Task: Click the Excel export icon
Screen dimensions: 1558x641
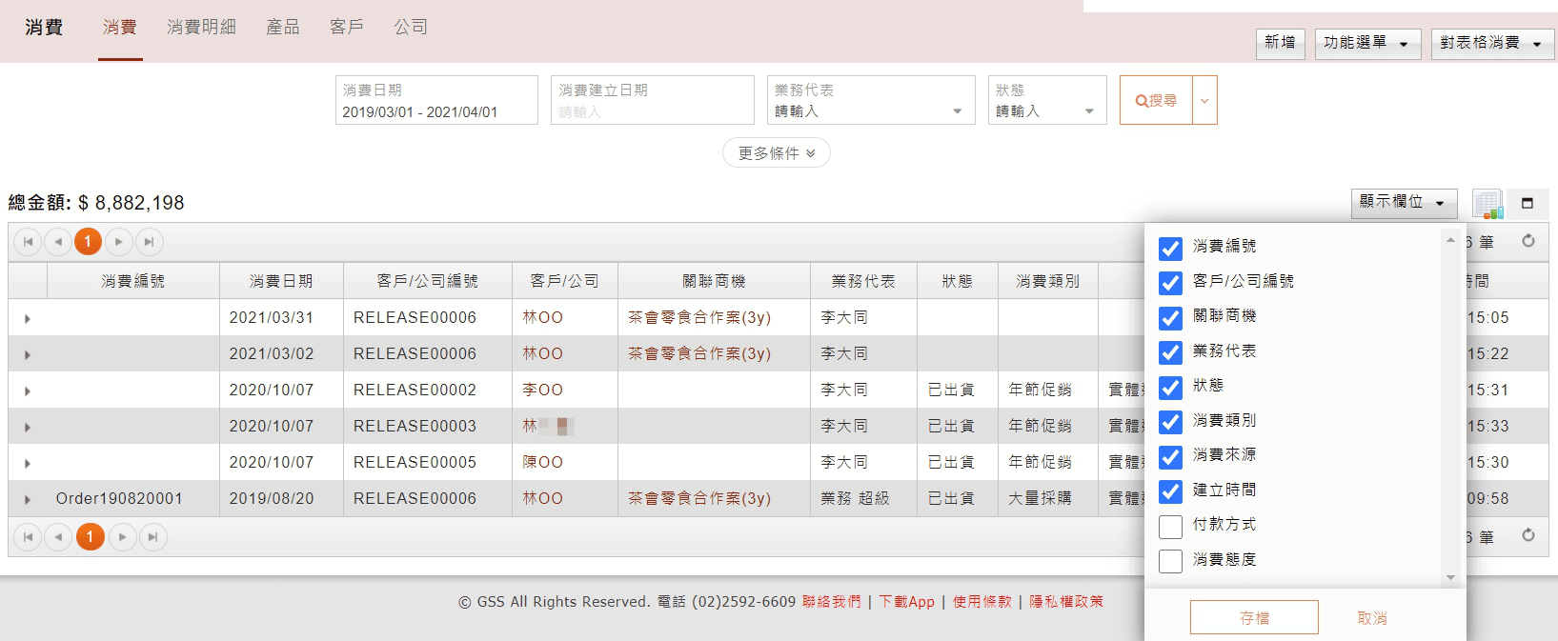Action: coord(1487,204)
